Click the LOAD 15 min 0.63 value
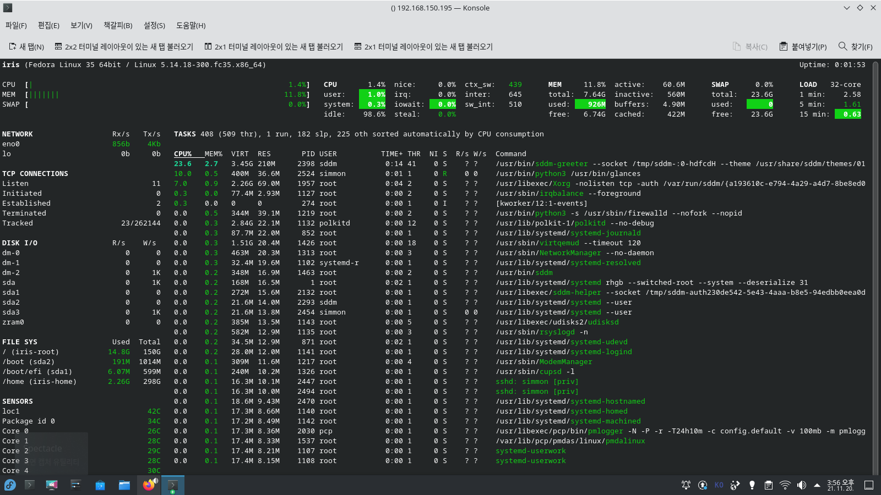 pos(849,114)
